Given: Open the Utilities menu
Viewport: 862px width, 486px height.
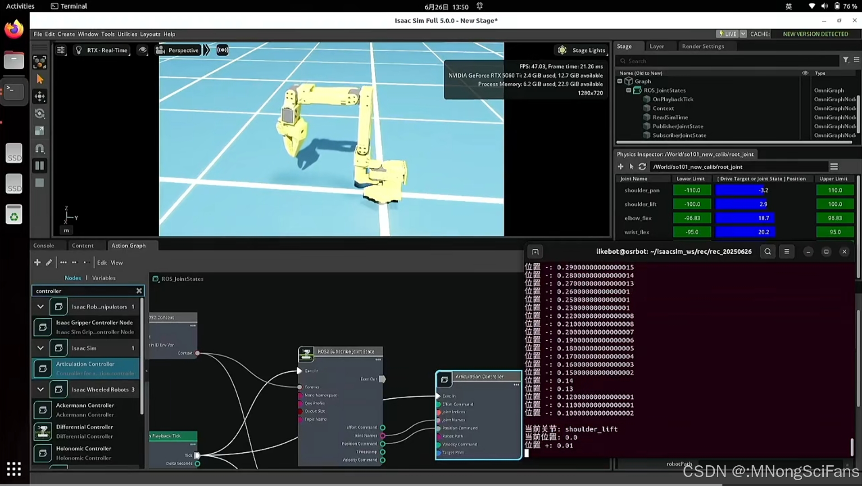Looking at the screenshot, I should [127, 34].
